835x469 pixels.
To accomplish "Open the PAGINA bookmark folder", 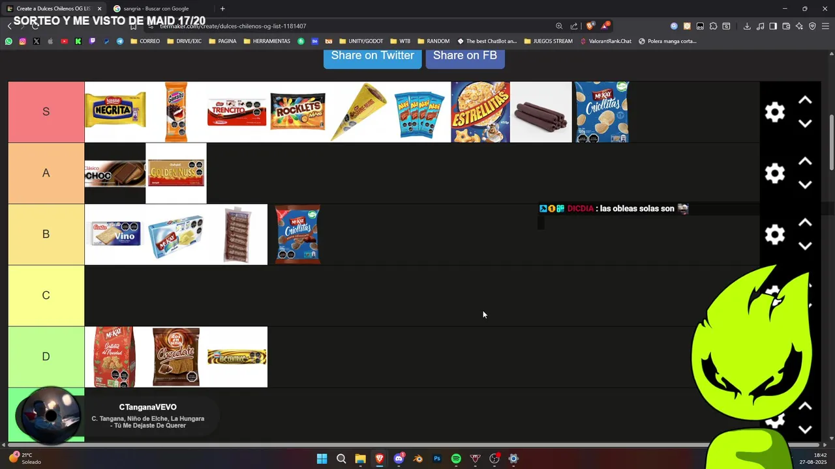I will click(x=222, y=41).
